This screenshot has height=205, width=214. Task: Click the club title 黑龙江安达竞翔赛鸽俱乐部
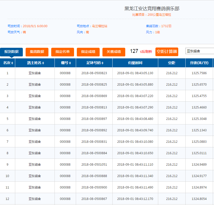(152, 9)
